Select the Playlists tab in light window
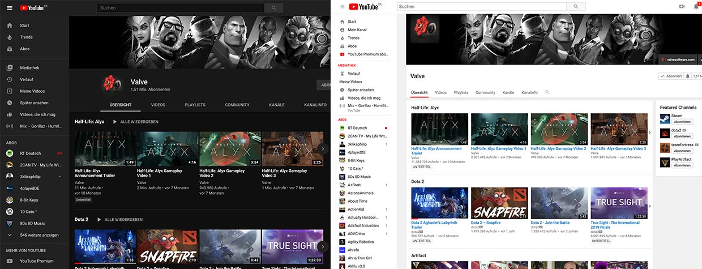The height and width of the screenshot is (269, 702). [x=461, y=92]
